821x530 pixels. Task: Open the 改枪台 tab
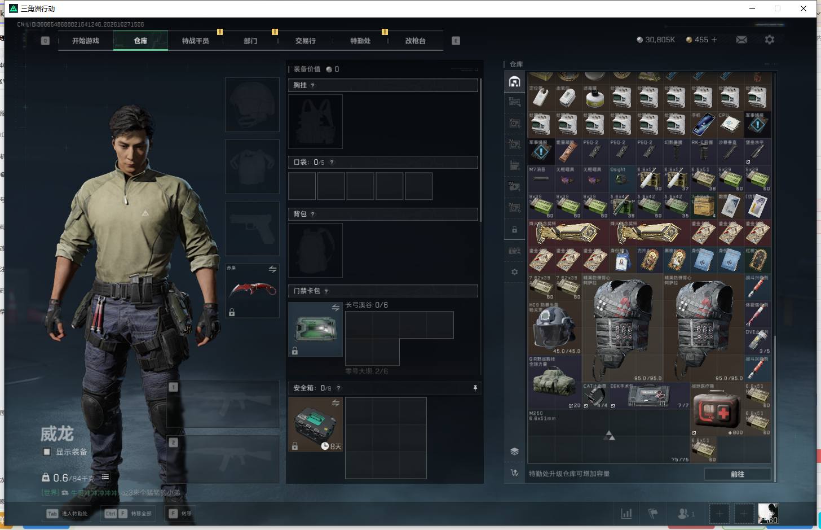coord(416,41)
